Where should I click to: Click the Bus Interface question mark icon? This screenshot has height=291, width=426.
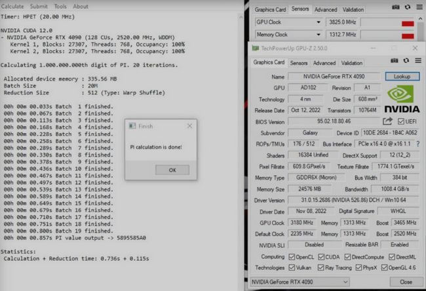point(418,144)
